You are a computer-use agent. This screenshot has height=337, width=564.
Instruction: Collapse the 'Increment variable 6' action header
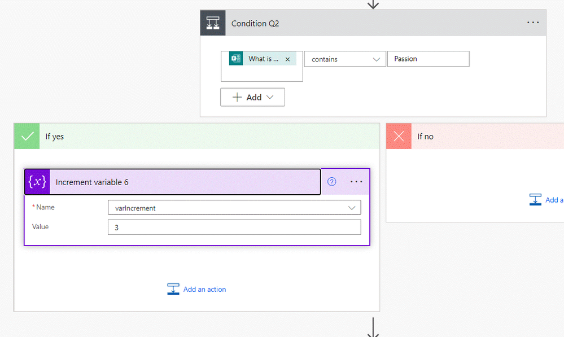pyautogui.click(x=173, y=182)
